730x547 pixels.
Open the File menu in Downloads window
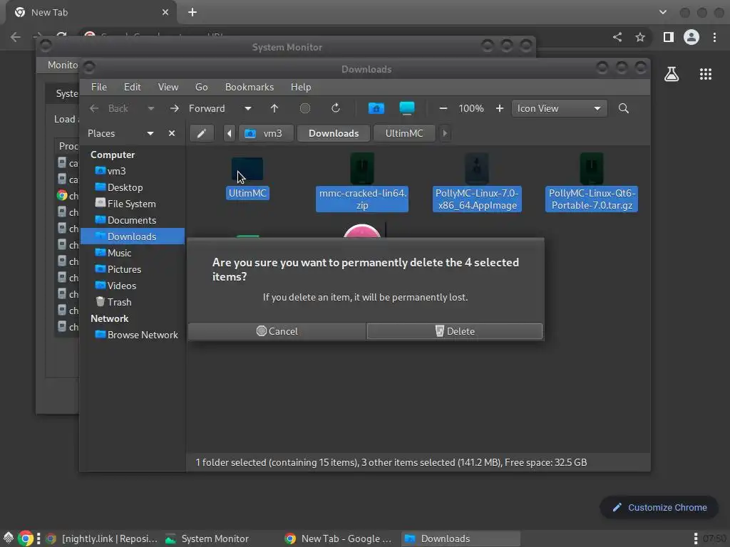point(98,87)
